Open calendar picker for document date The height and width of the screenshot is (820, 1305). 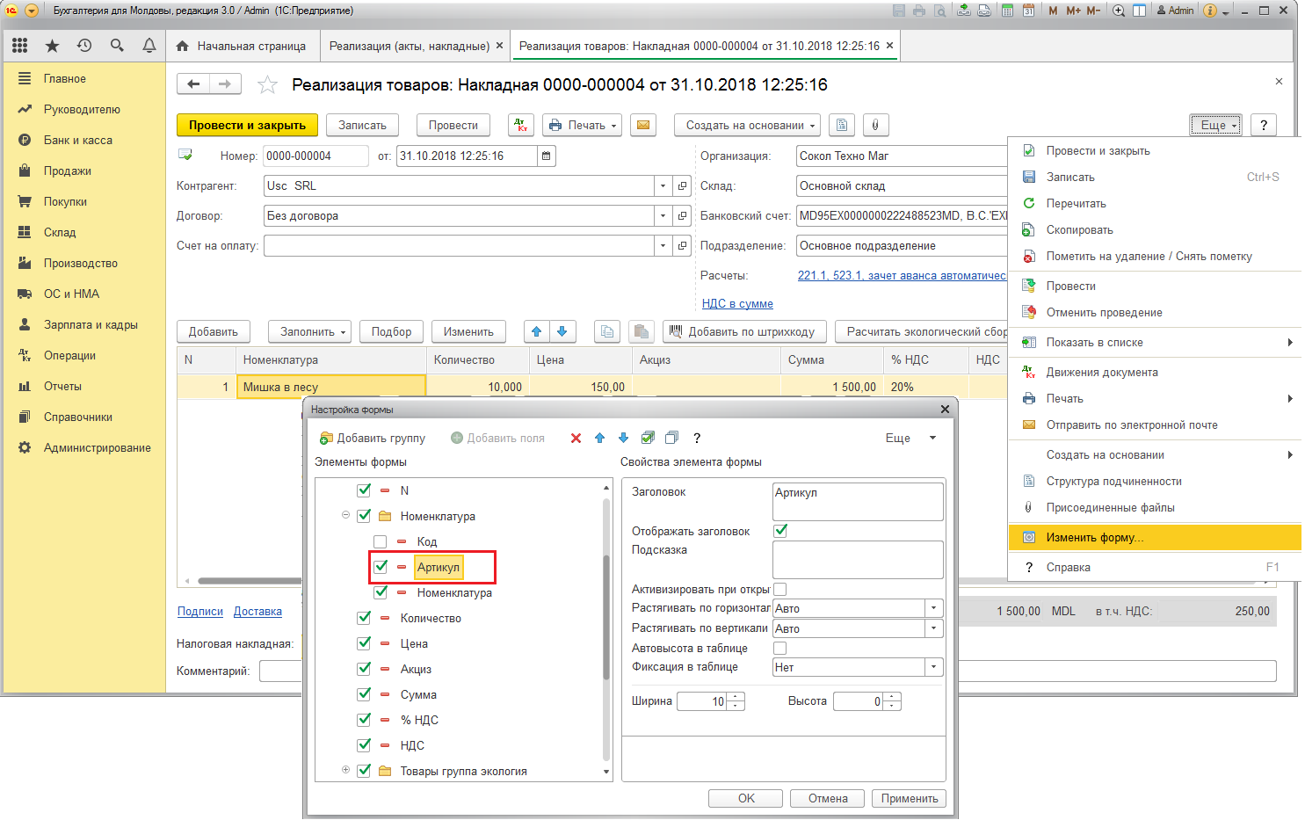click(547, 156)
